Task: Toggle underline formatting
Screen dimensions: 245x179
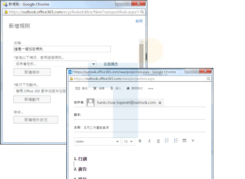Action: pyautogui.click(x=158, y=141)
